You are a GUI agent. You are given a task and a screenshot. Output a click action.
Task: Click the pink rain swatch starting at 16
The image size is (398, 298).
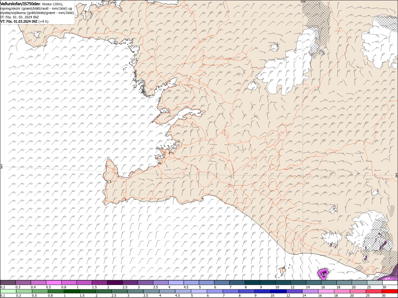tap(326, 291)
